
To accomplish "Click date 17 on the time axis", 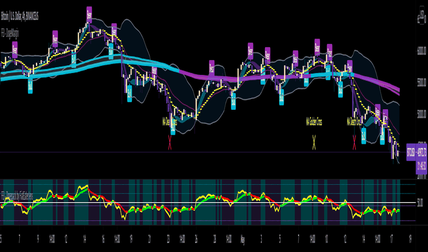I will pos(391,239).
